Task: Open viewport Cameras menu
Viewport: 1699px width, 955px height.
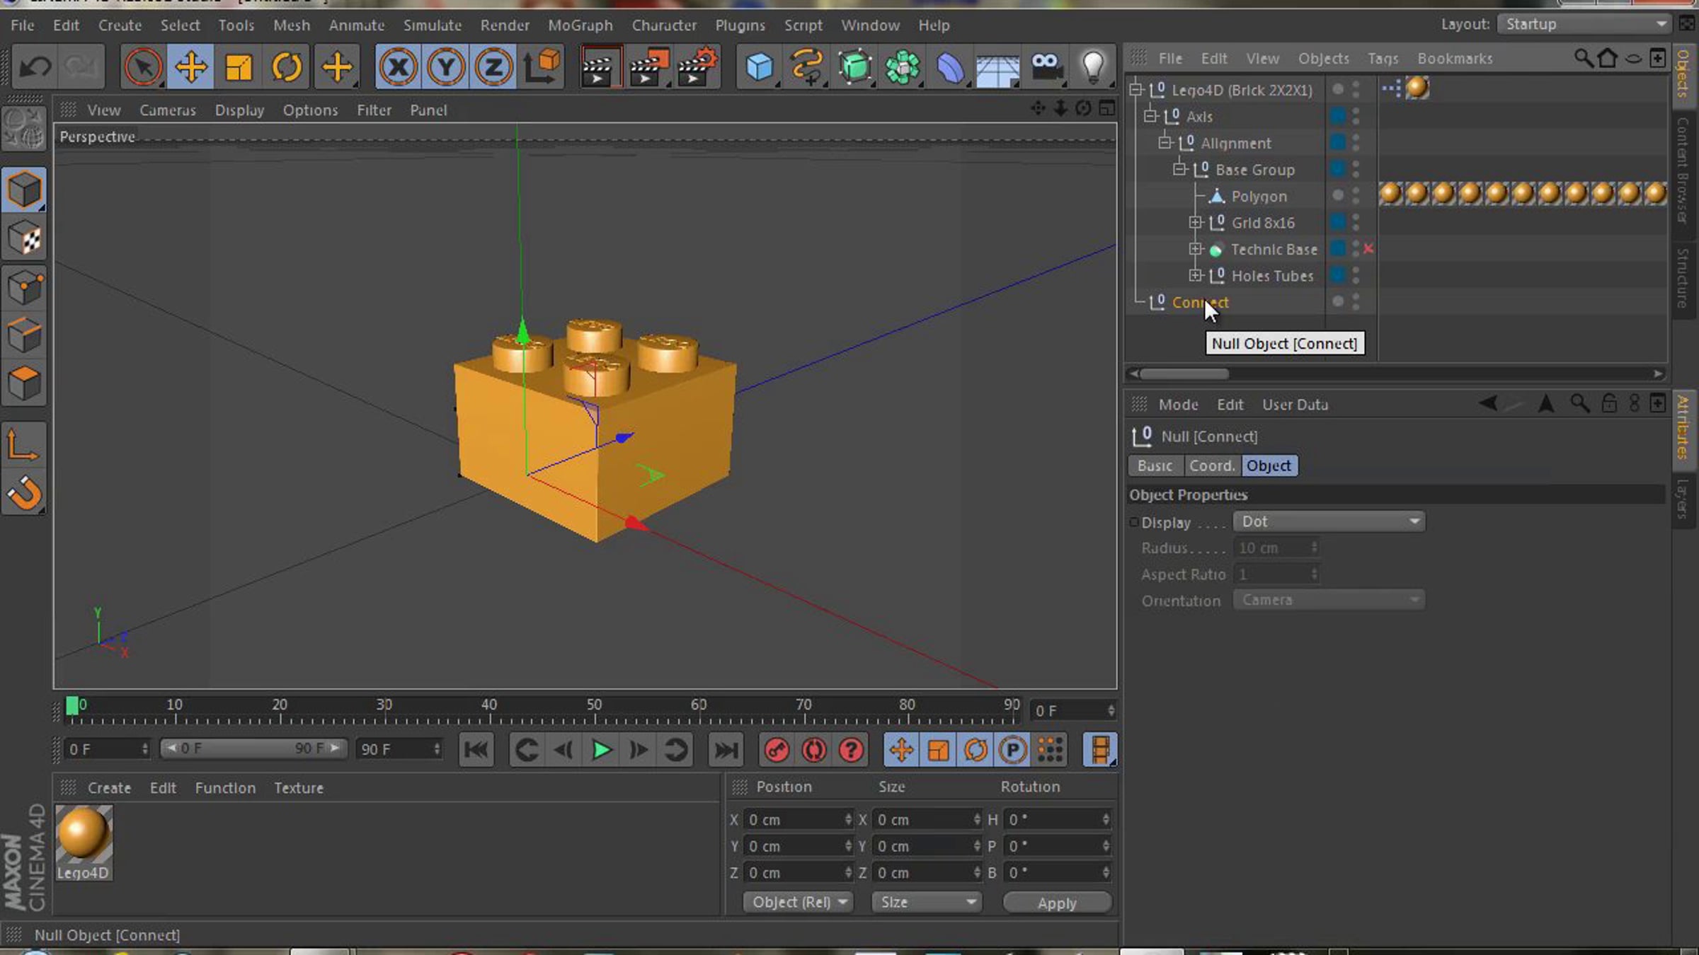Action: click(x=168, y=110)
